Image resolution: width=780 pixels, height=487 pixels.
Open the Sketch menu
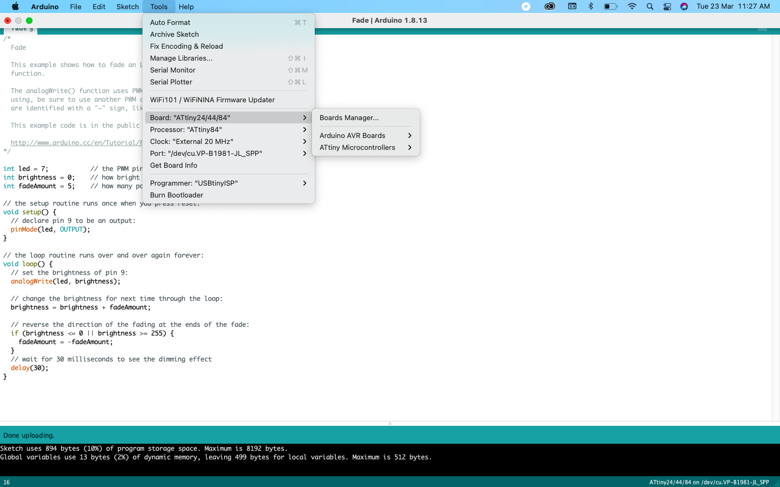pos(128,6)
